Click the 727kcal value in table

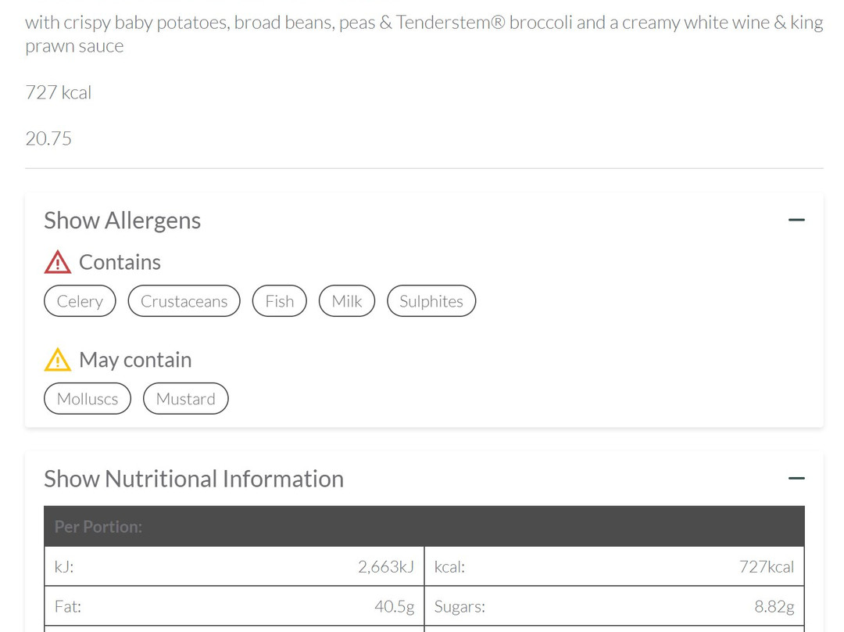(766, 567)
